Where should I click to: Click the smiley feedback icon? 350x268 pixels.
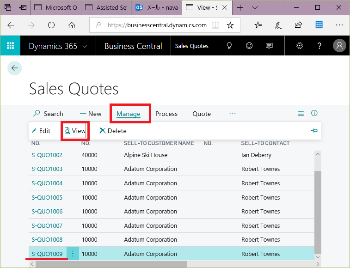(249, 46)
